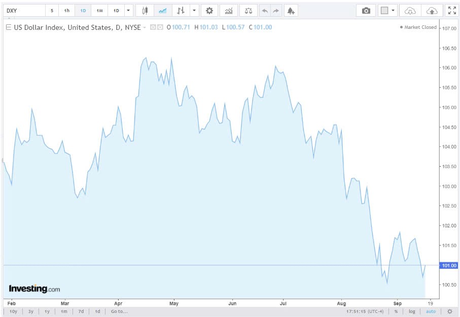Switch to candlestick chart style
Screen dimensions: 460x317
tap(145, 11)
